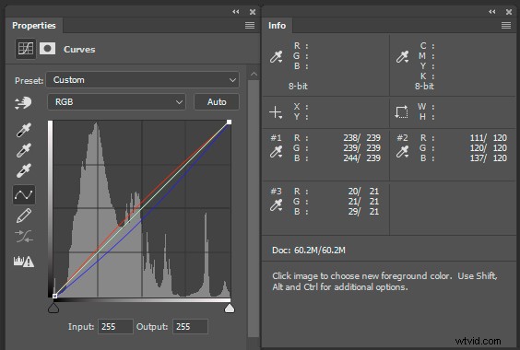Click color sampler #2 eyedropper

tap(402, 152)
